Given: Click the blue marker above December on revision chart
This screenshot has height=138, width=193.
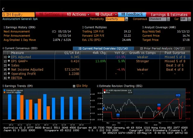Looking at the screenshot, I should tap(118, 115).
